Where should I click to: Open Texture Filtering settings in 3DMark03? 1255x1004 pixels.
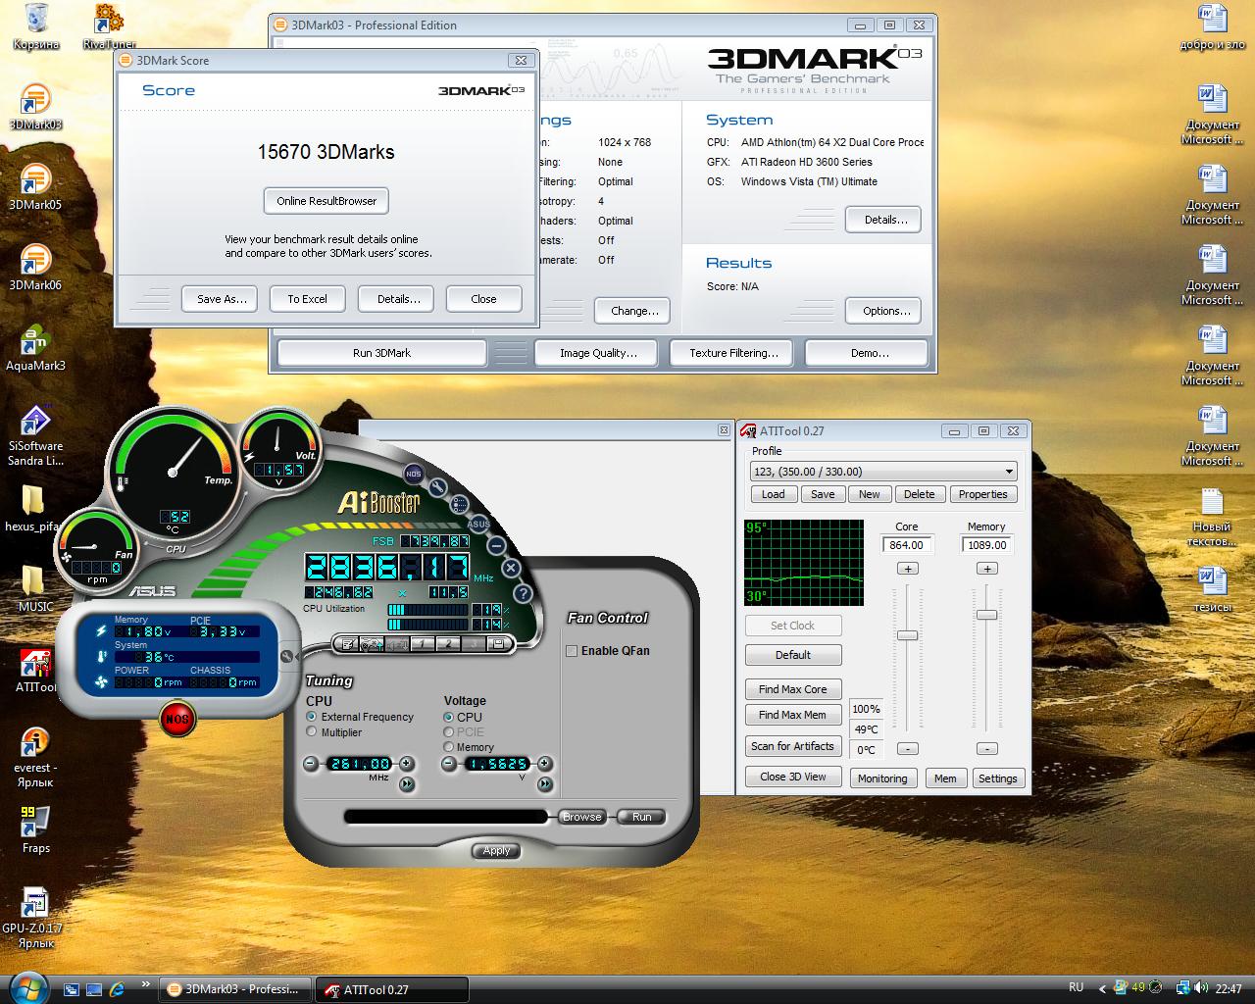(x=733, y=353)
